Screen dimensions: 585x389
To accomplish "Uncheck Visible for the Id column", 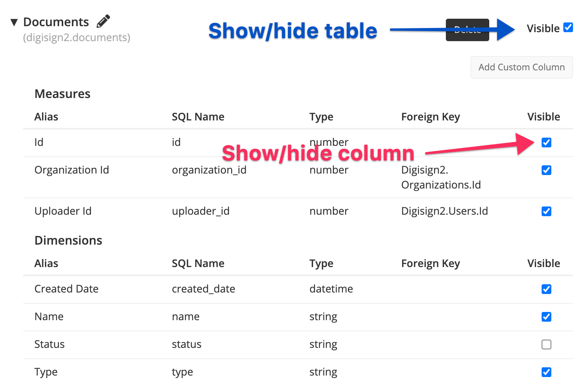I will pyautogui.click(x=546, y=143).
